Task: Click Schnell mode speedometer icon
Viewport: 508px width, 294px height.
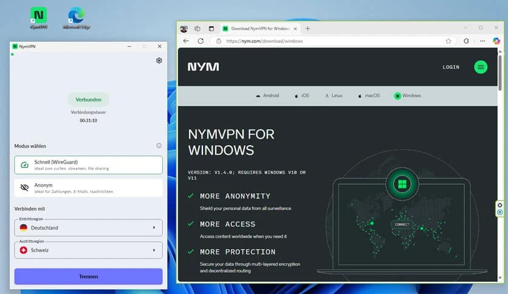Action: click(25, 165)
